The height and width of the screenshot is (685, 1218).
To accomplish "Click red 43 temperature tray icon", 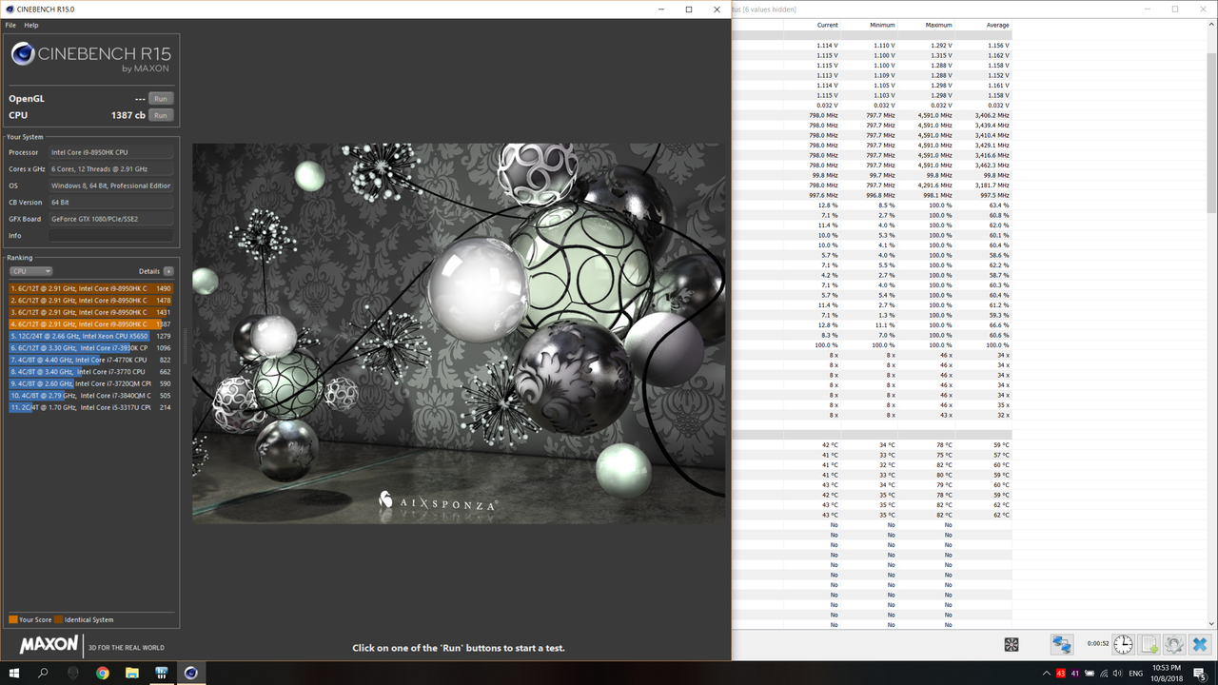I will pyautogui.click(x=1061, y=674).
